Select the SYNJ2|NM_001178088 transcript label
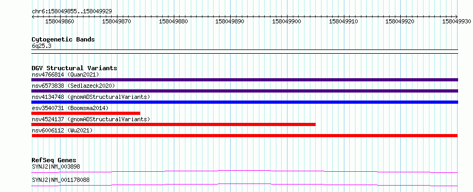This screenshot has width=473, height=192. tap(61, 180)
